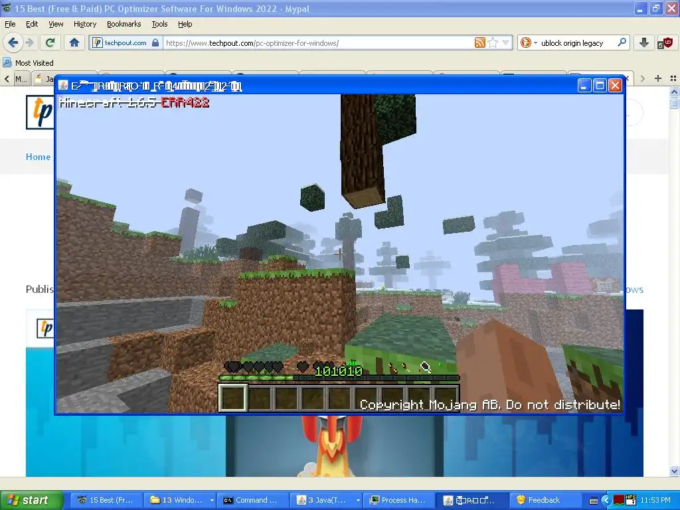Click the keyboard icon in system tray

pyautogui.click(x=594, y=501)
